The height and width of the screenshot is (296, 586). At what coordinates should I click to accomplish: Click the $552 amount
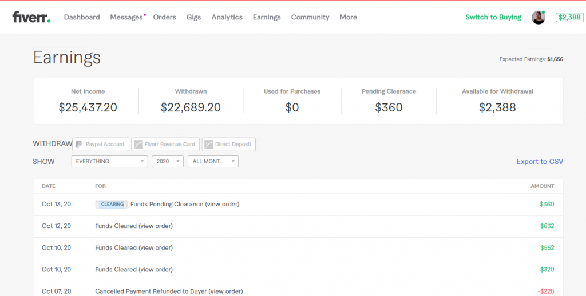point(547,247)
